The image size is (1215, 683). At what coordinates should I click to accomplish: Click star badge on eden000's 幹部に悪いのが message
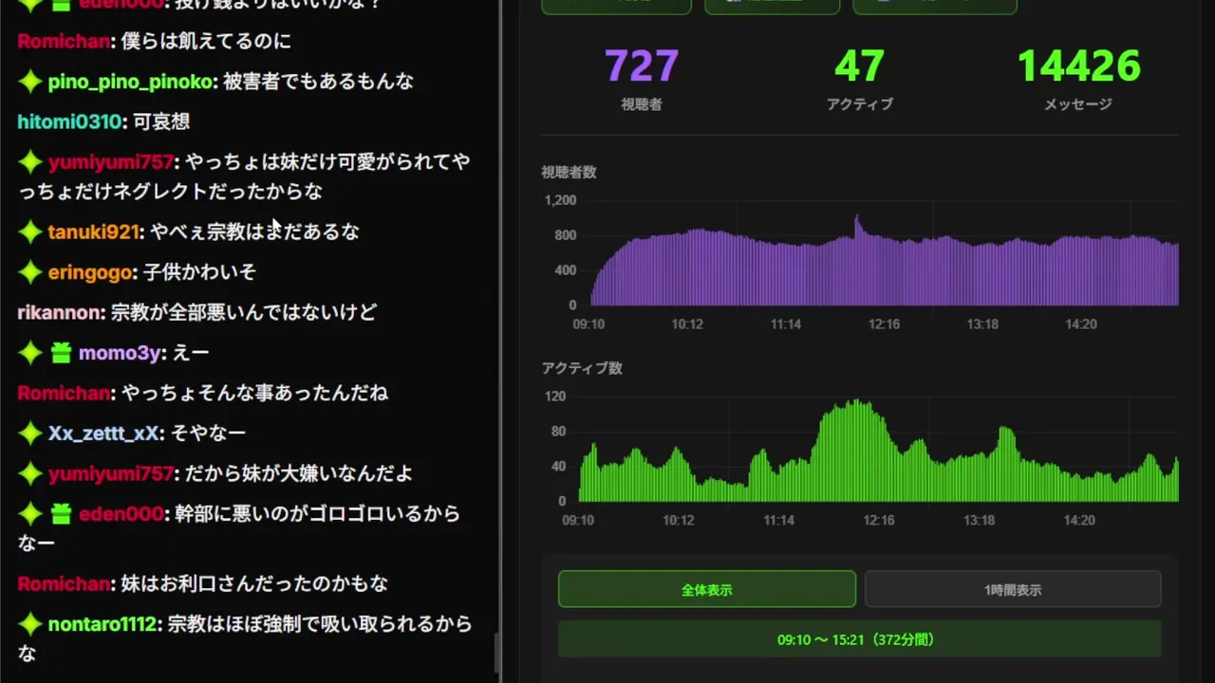[x=30, y=514]
